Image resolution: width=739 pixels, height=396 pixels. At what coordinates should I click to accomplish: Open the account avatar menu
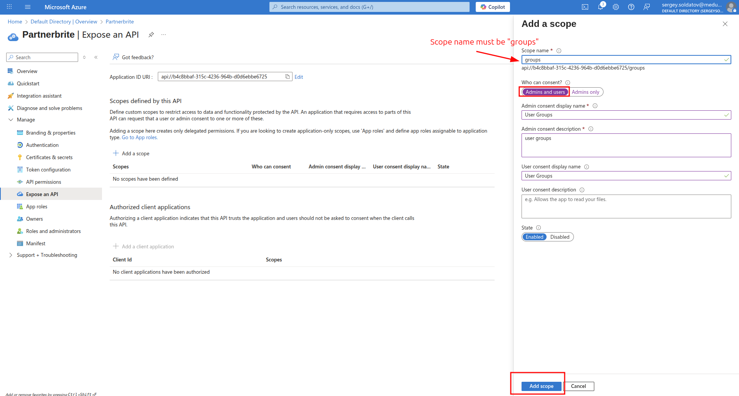pyautogui.click(x=731, y=7)
